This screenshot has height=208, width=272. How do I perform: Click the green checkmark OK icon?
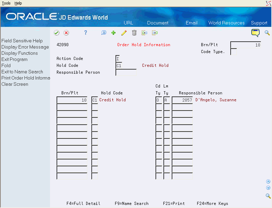[57, 33]
